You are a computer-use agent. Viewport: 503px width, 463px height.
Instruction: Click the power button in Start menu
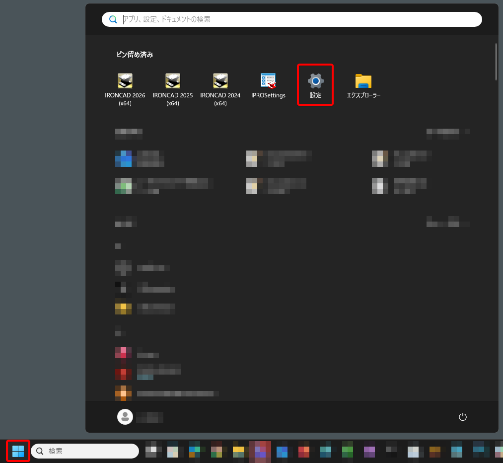tap(463, 417)
